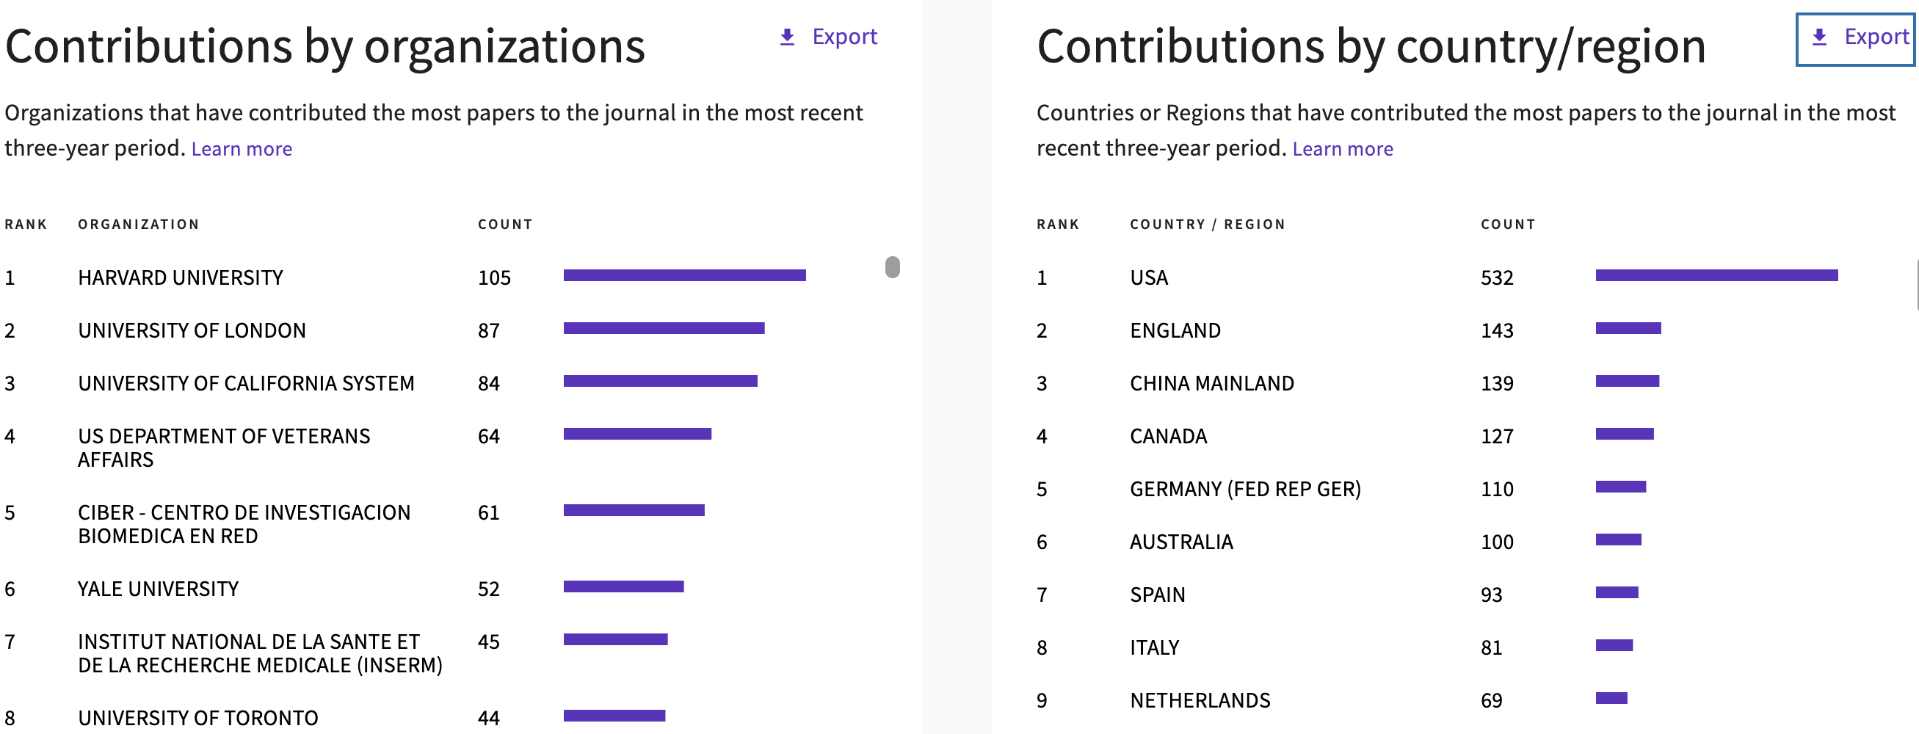The height and width of the screenshot is (734, 1919).
Task: Click China Mainland count 139
Action: (1497, 384)
